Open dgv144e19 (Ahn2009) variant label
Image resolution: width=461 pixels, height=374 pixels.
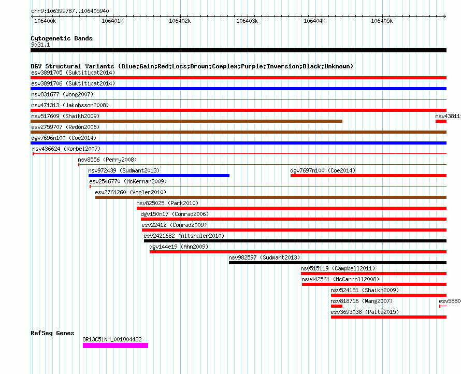tap(179, 247)
